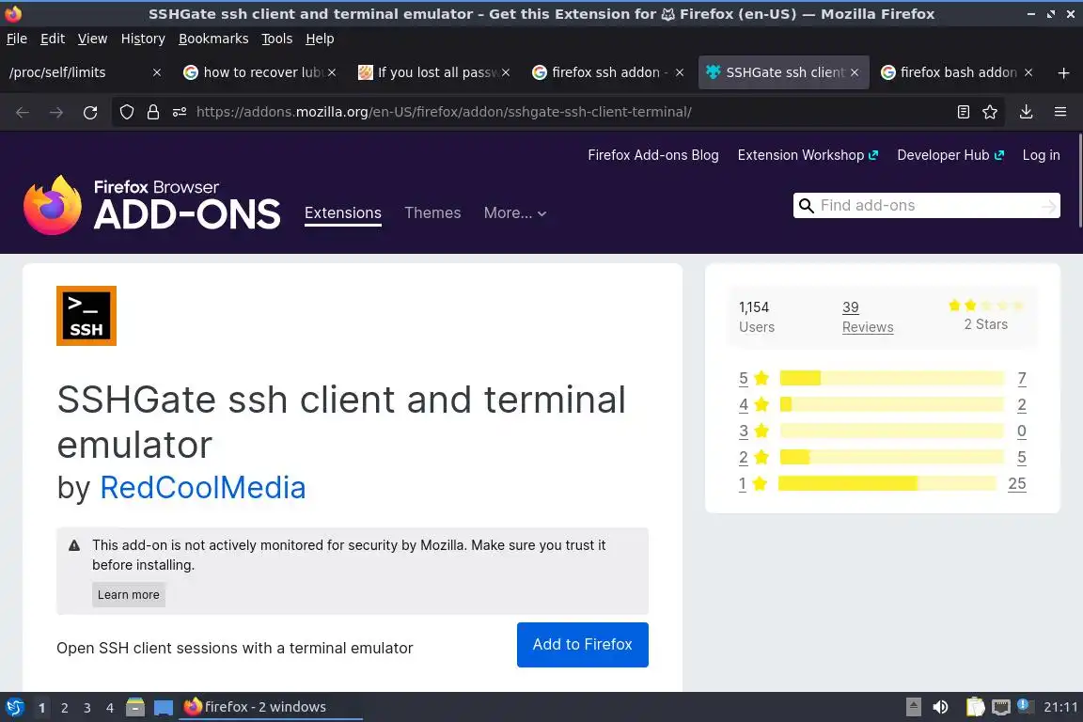
Task: Open the Help menu
Action: (x=320, y=39)
